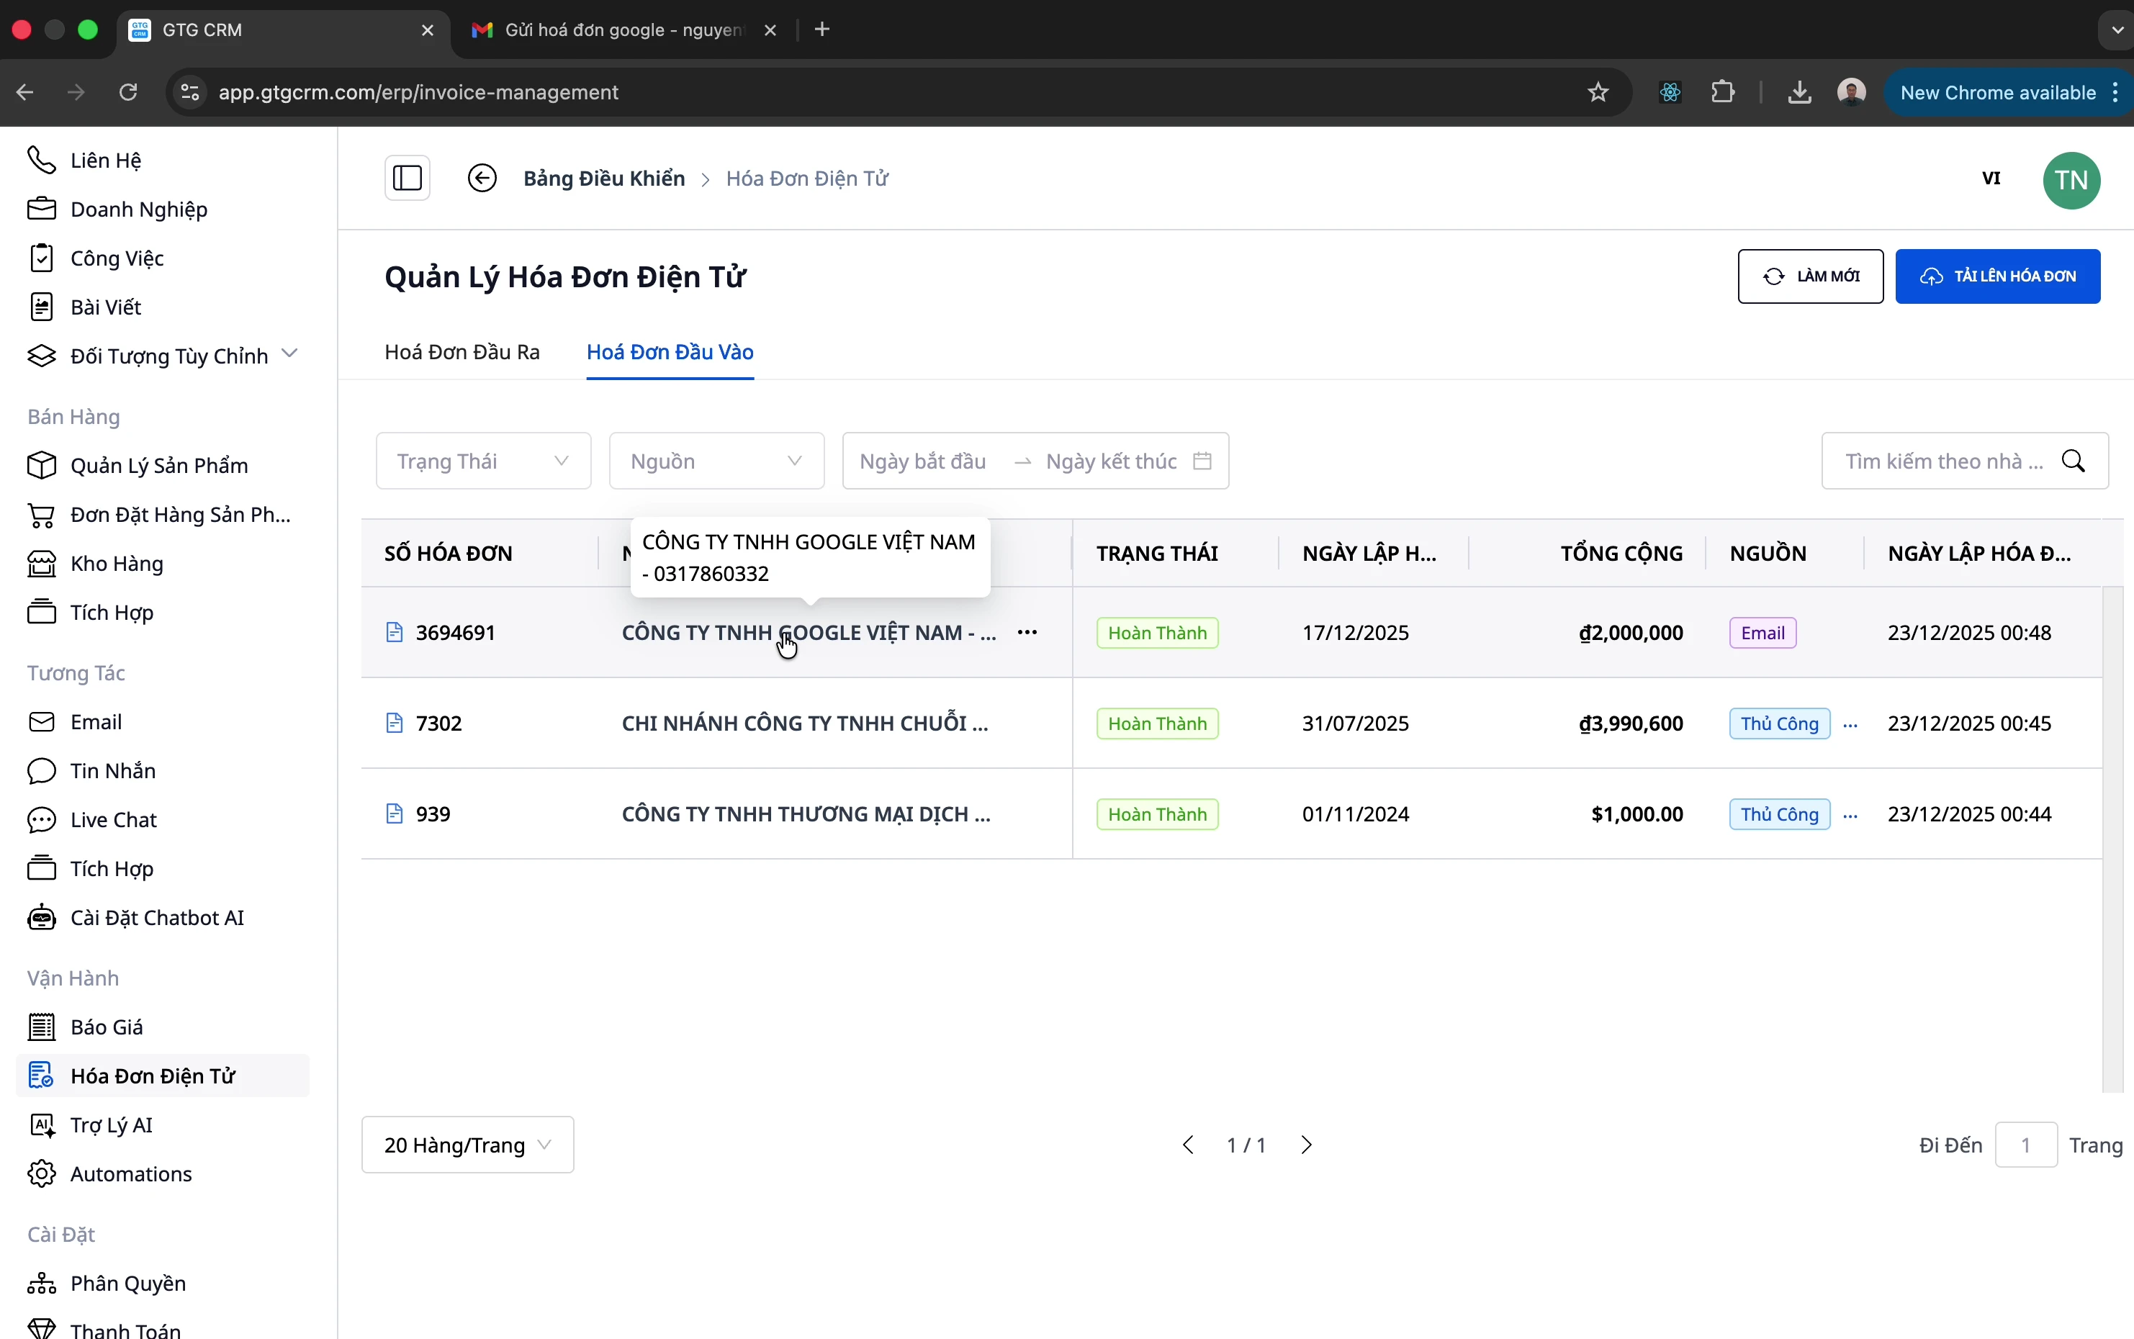Open the Trạng Thái filter dropdown
The width and height of the screenshot is (2134, 1339).
click(x=484, y=461)
